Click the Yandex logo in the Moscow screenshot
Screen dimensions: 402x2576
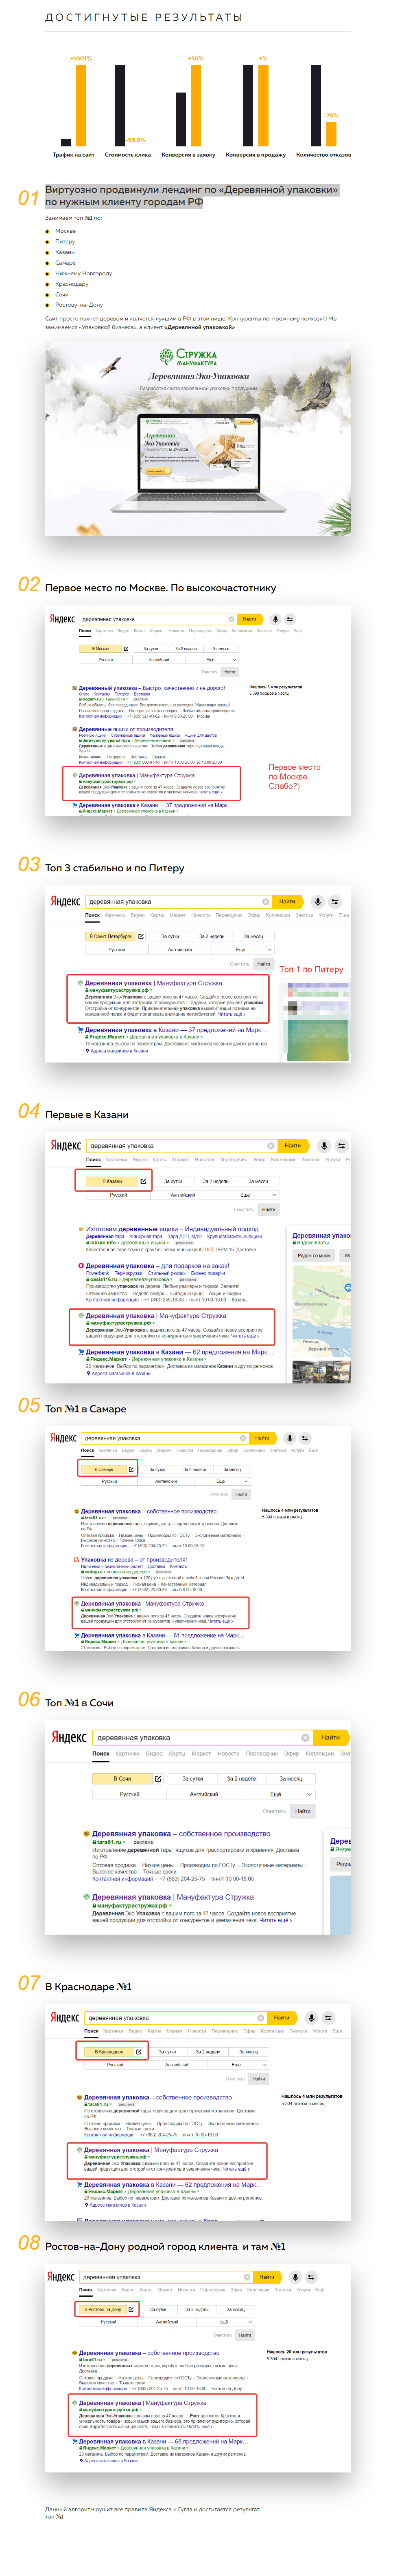click(63, 619)
